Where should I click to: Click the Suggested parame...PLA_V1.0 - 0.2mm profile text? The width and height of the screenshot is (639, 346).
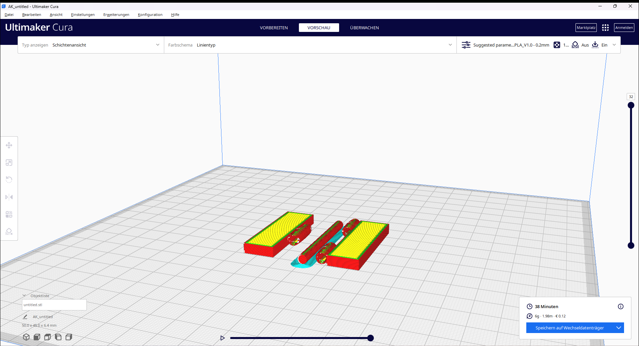(511, 45)
